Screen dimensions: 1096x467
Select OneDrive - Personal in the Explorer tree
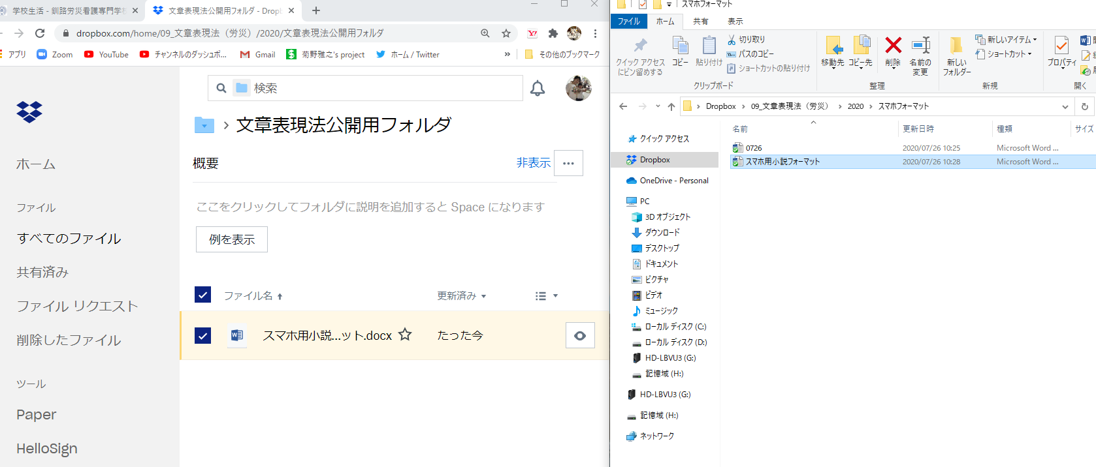pyautogui.click(x=674, y=181)
